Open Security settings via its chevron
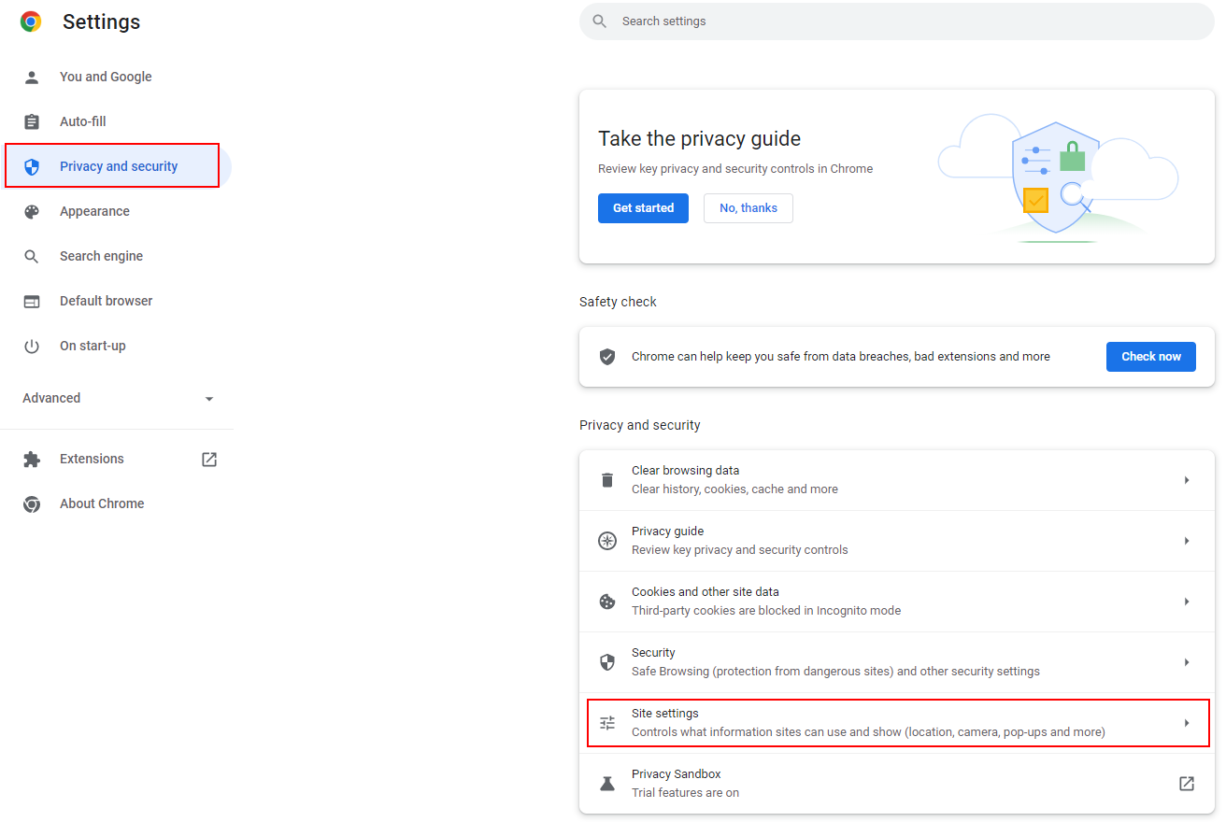 click(x=1186, y=661)
